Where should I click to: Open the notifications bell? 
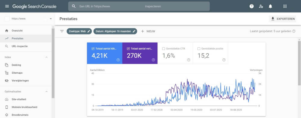[270, 6]
